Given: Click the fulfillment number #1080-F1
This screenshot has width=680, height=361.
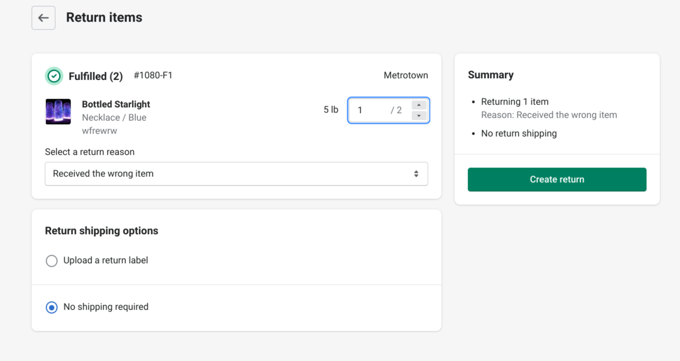Looking at the screenshot, I should click(x=153, y=76).
